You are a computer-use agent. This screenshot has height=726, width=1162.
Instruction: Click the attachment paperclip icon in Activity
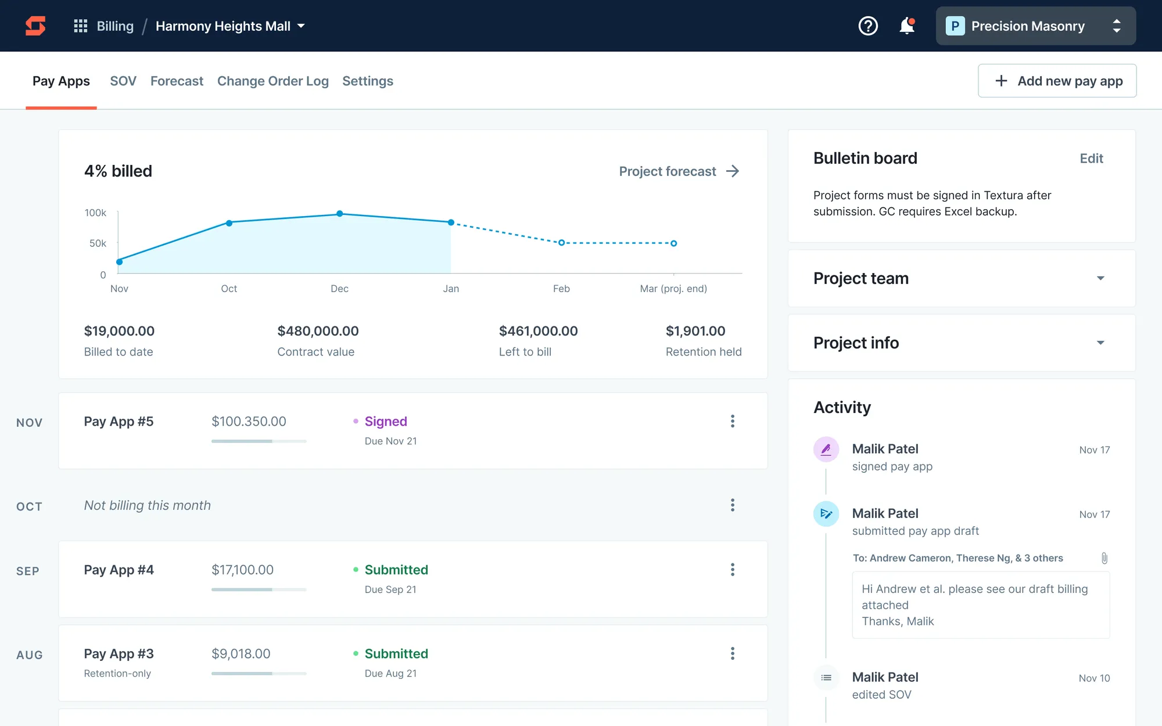pyautogui.click(x=1104, y=558)
